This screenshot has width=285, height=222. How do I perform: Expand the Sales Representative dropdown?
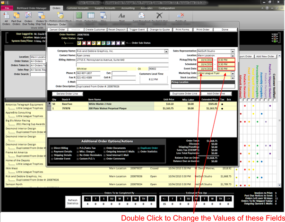[233, 51]
